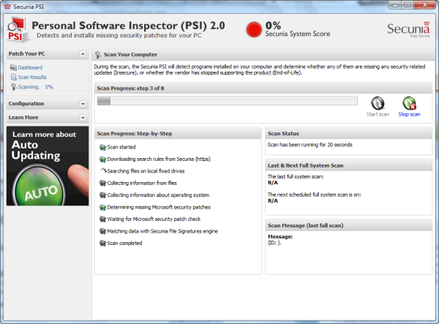Image resolution: width=439 pixels, height=324 pixels.
Task: Click icon beside Collecting information from files
Action: 102,184
